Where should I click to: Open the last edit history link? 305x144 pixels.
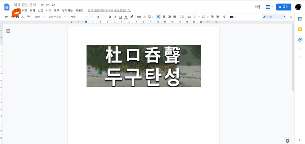click(x=109, y=10)
